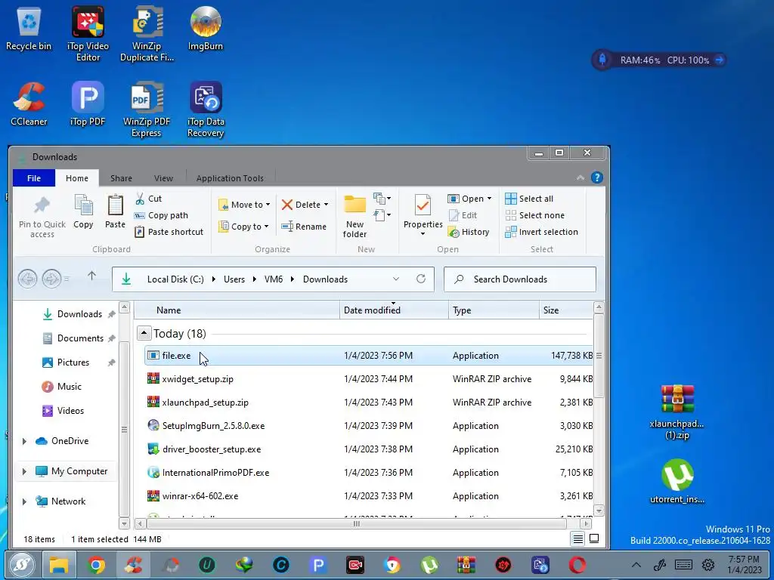
Task: Select the utorrent installer desktop icon
Action: pyautogui.click(x=676, y=481)
